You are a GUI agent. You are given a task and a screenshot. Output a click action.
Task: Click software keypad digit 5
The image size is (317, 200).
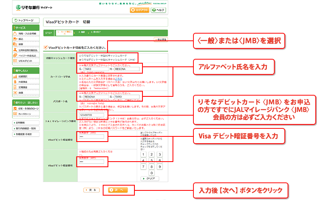[151, 160]
